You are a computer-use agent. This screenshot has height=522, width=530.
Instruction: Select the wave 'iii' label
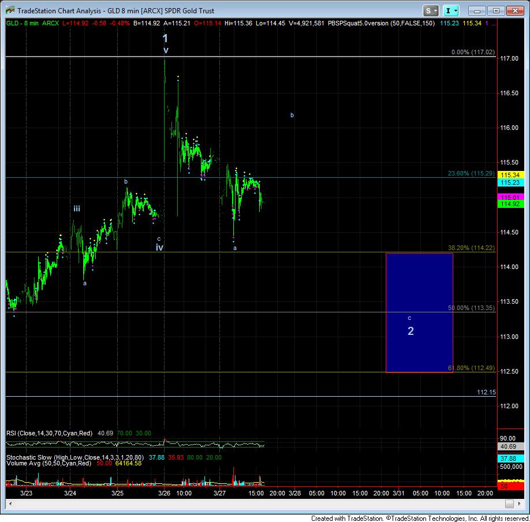point(77,208)
